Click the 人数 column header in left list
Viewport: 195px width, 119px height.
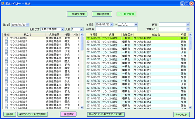[75, 35]
